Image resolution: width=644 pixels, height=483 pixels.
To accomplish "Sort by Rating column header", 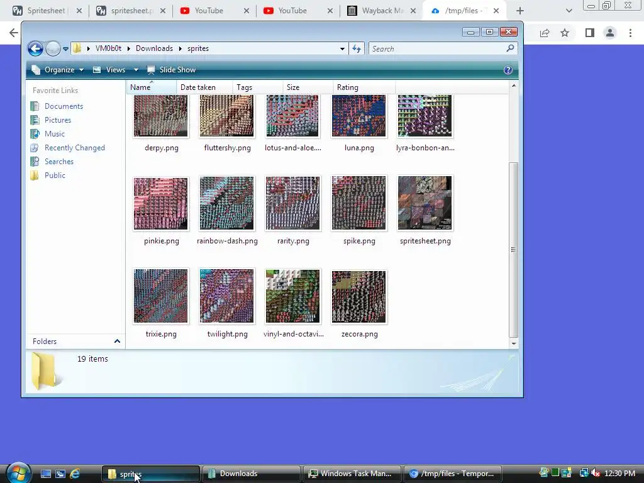I will tap(364, 87).
